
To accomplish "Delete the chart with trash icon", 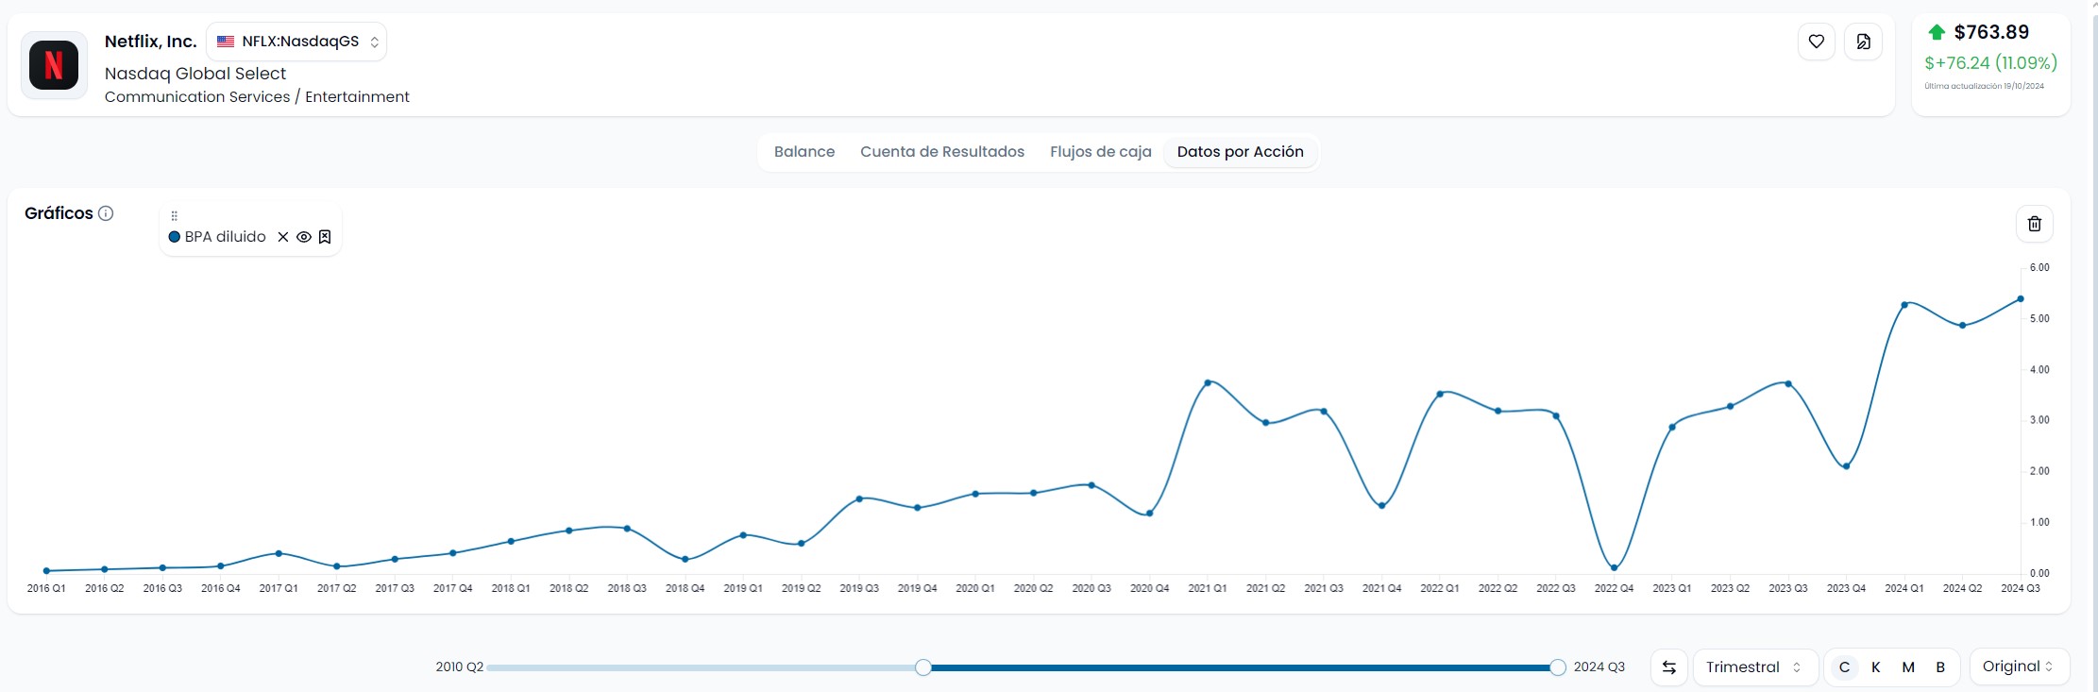I will (2034, 224).
